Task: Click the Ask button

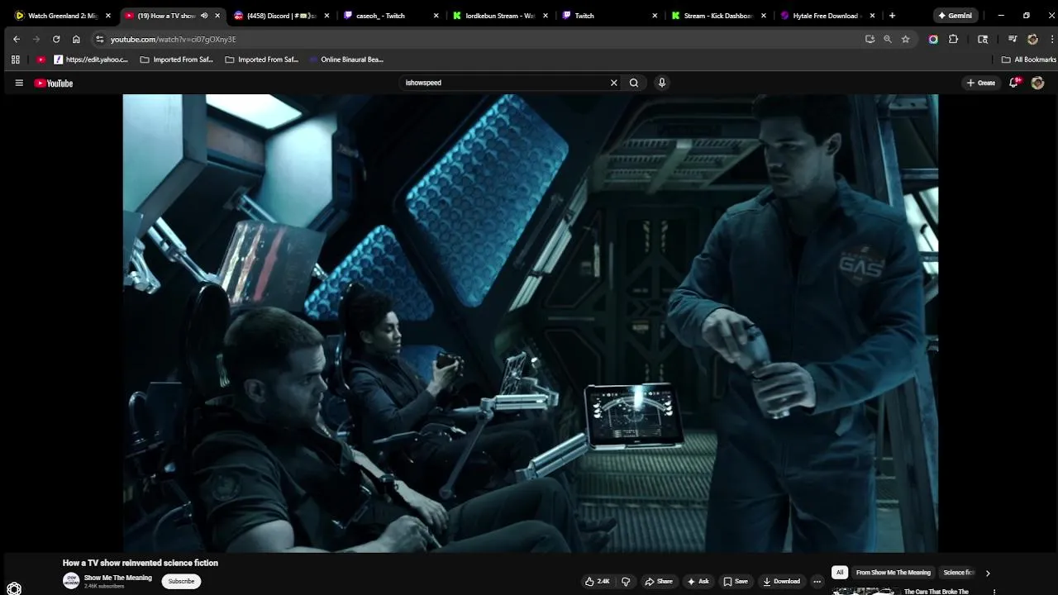Action: 698,581
